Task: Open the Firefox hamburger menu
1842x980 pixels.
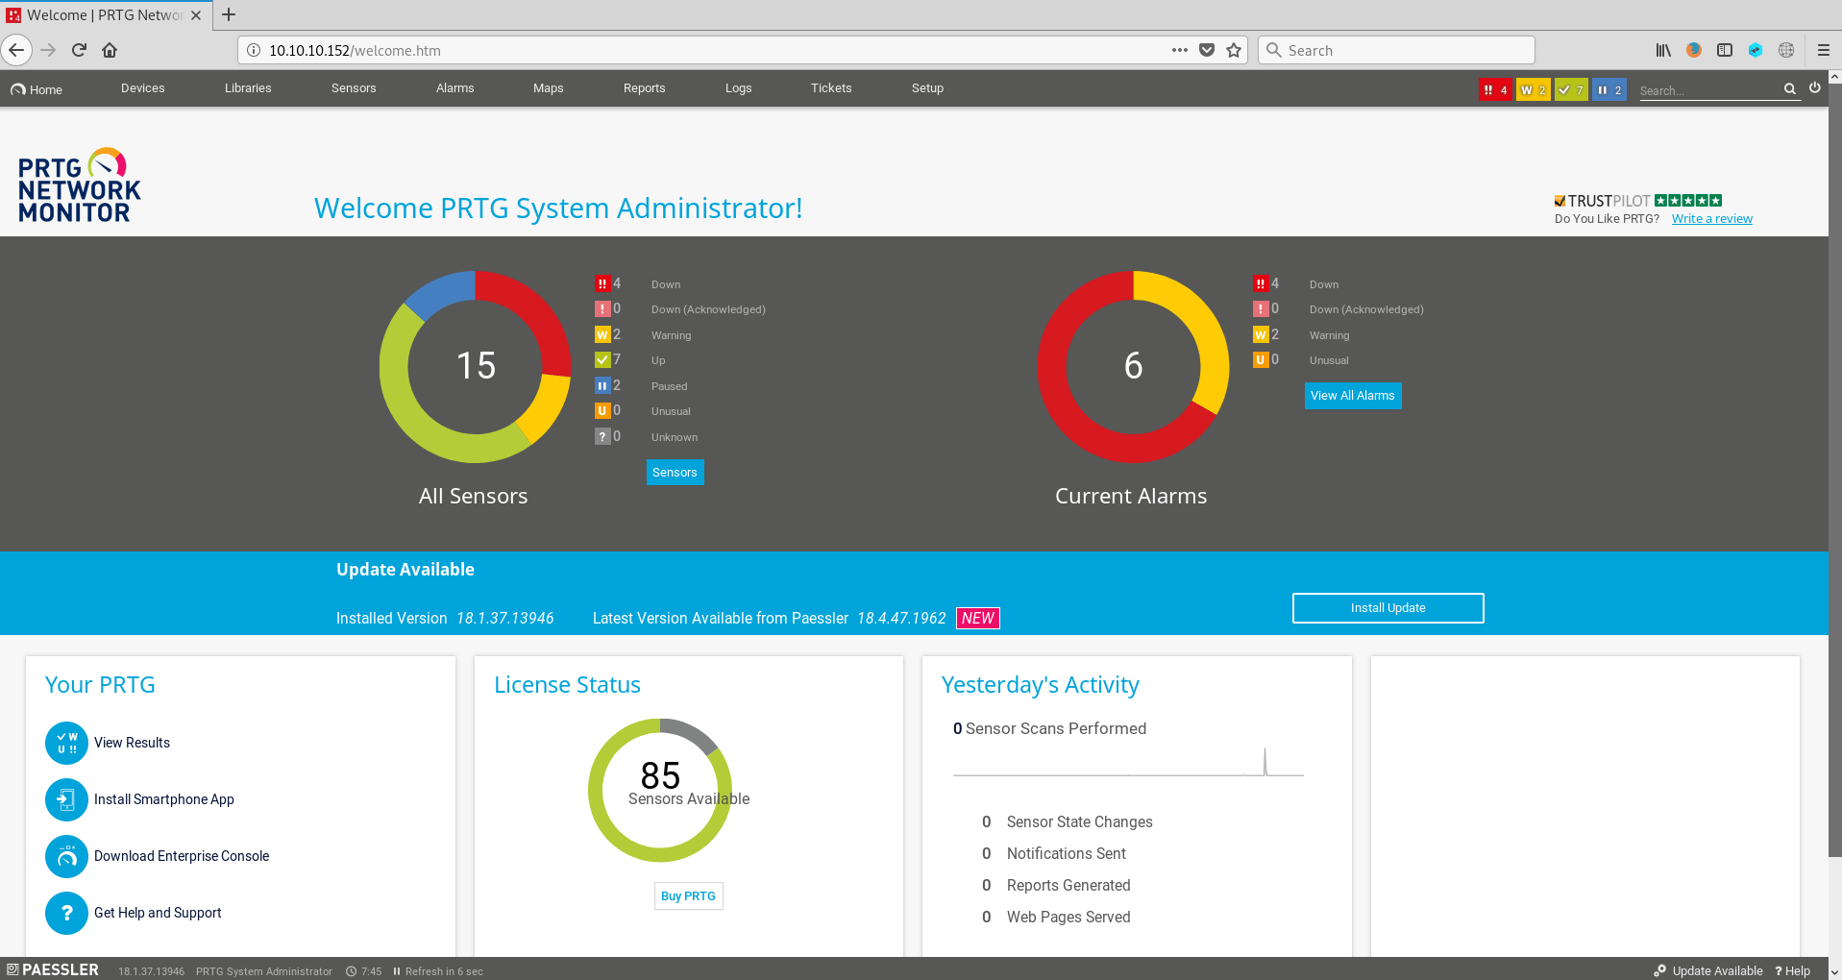Action: [1823, 50]
